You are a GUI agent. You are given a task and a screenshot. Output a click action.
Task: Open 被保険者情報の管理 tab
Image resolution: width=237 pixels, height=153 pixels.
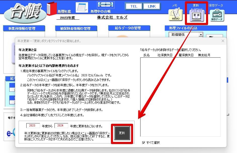coord(76,28)
